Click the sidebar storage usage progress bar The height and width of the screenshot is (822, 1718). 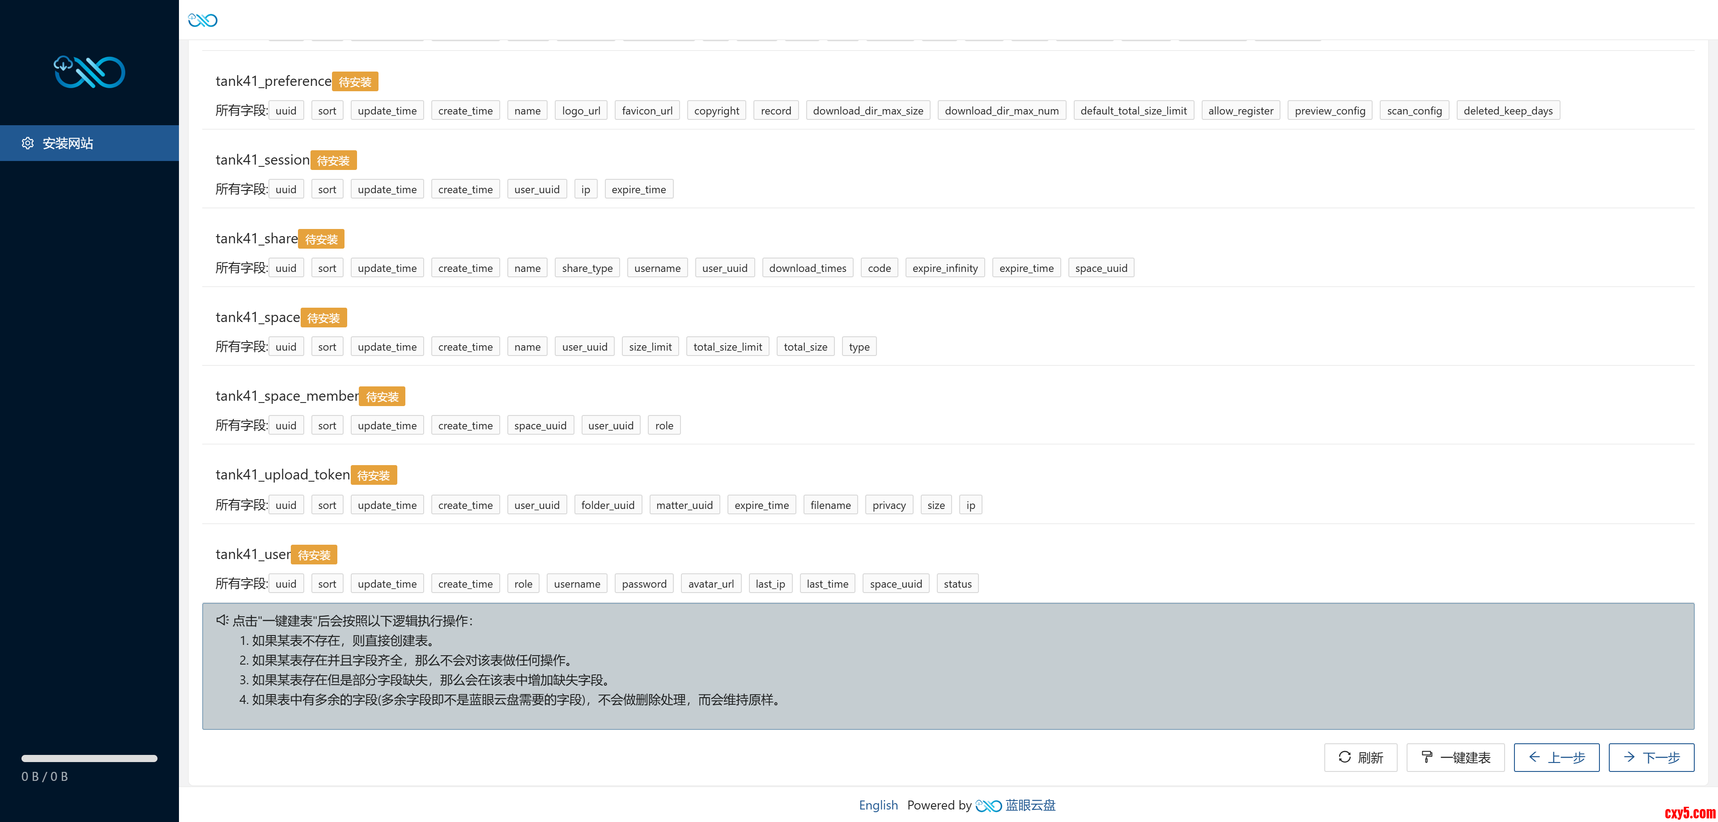(89, 758)
